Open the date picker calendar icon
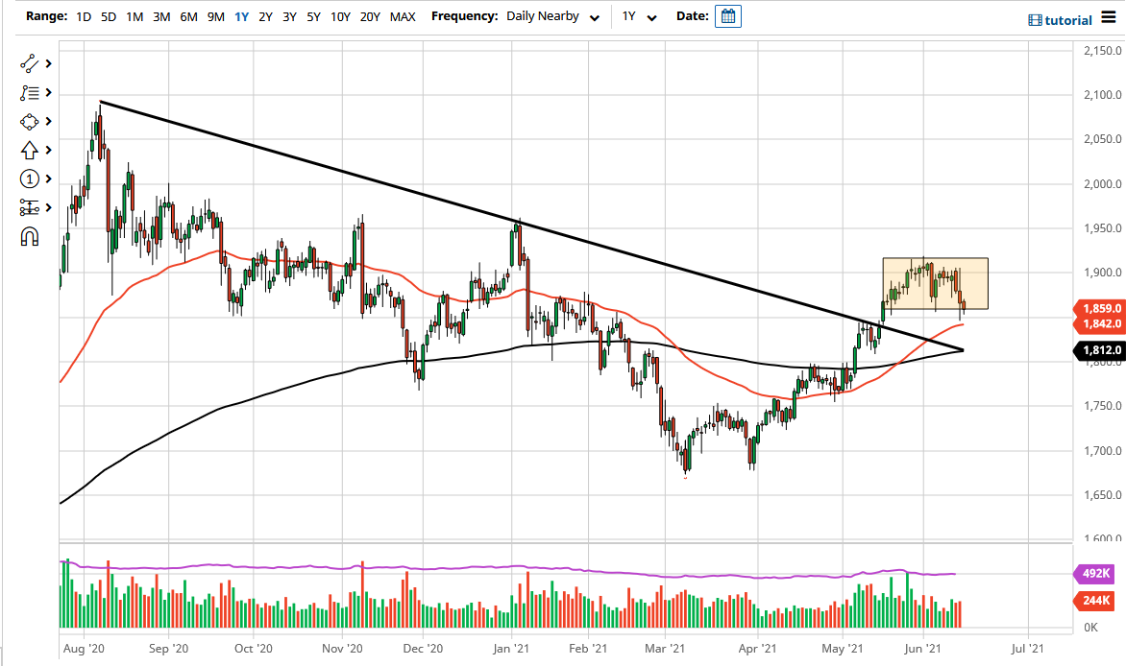 [727, 15]
